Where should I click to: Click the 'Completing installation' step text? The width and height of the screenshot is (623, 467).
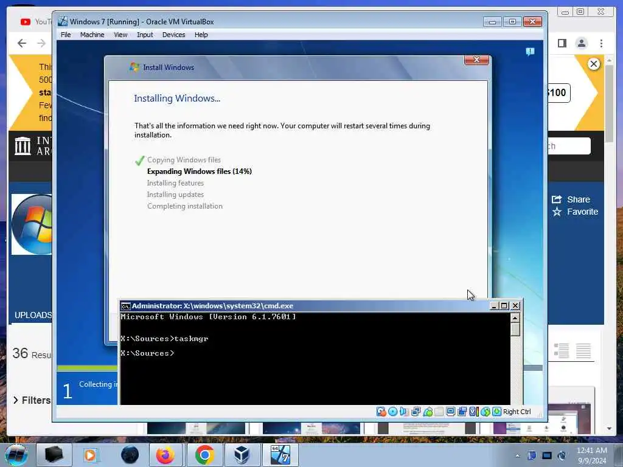point(185,206)
